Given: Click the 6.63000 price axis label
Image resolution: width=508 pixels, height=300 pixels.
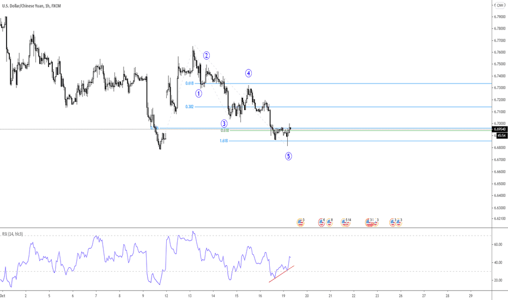Looking at the screenshot, I should (x=500, y=208).
